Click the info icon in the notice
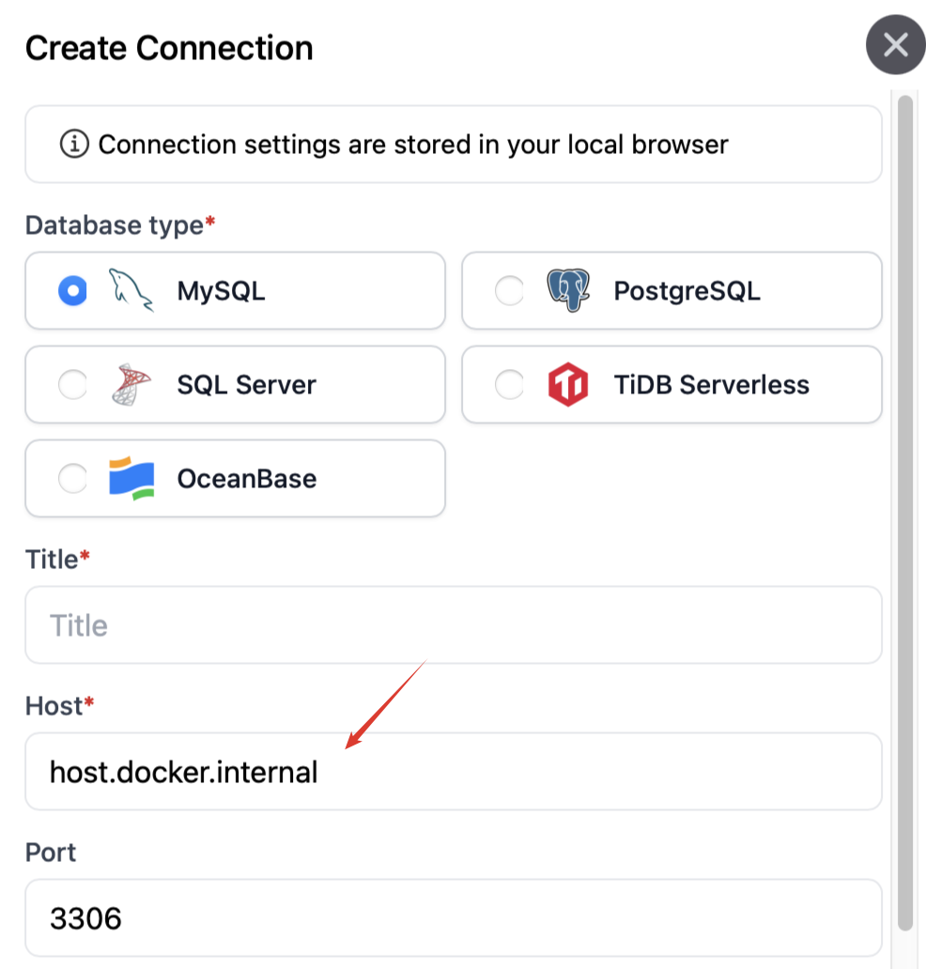Screen dimensions: 926x969 point(73,145)
